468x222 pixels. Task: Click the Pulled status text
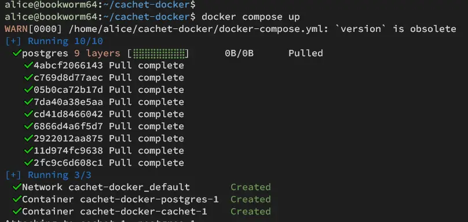tap(306, 53)
